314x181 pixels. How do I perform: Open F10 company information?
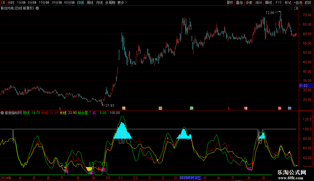click(x=278, y=3)
